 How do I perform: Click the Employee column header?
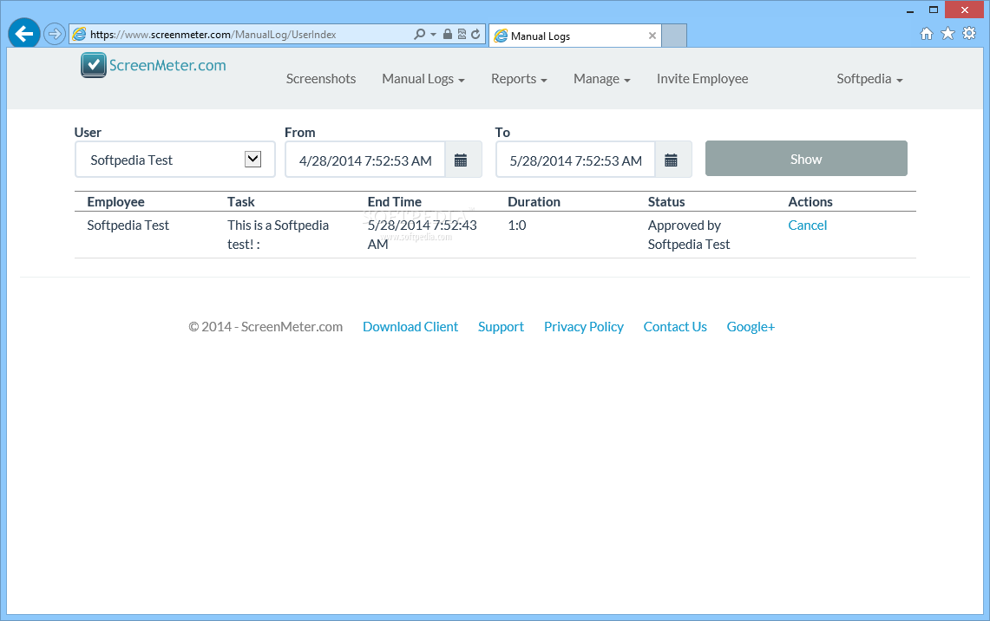click(115, 202)
